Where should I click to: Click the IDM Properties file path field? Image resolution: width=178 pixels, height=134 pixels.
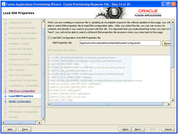120,43
